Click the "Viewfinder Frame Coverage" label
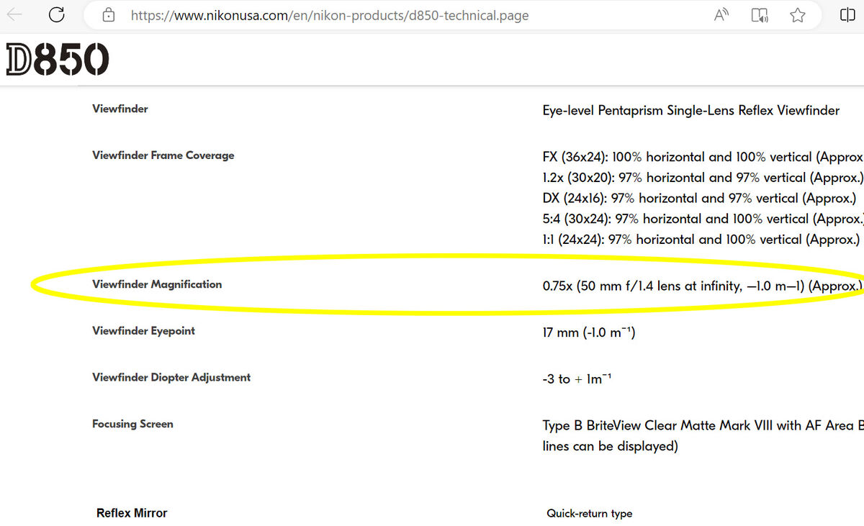The height and width of the screenshot is (526, 864). click(x=163, y=155)
